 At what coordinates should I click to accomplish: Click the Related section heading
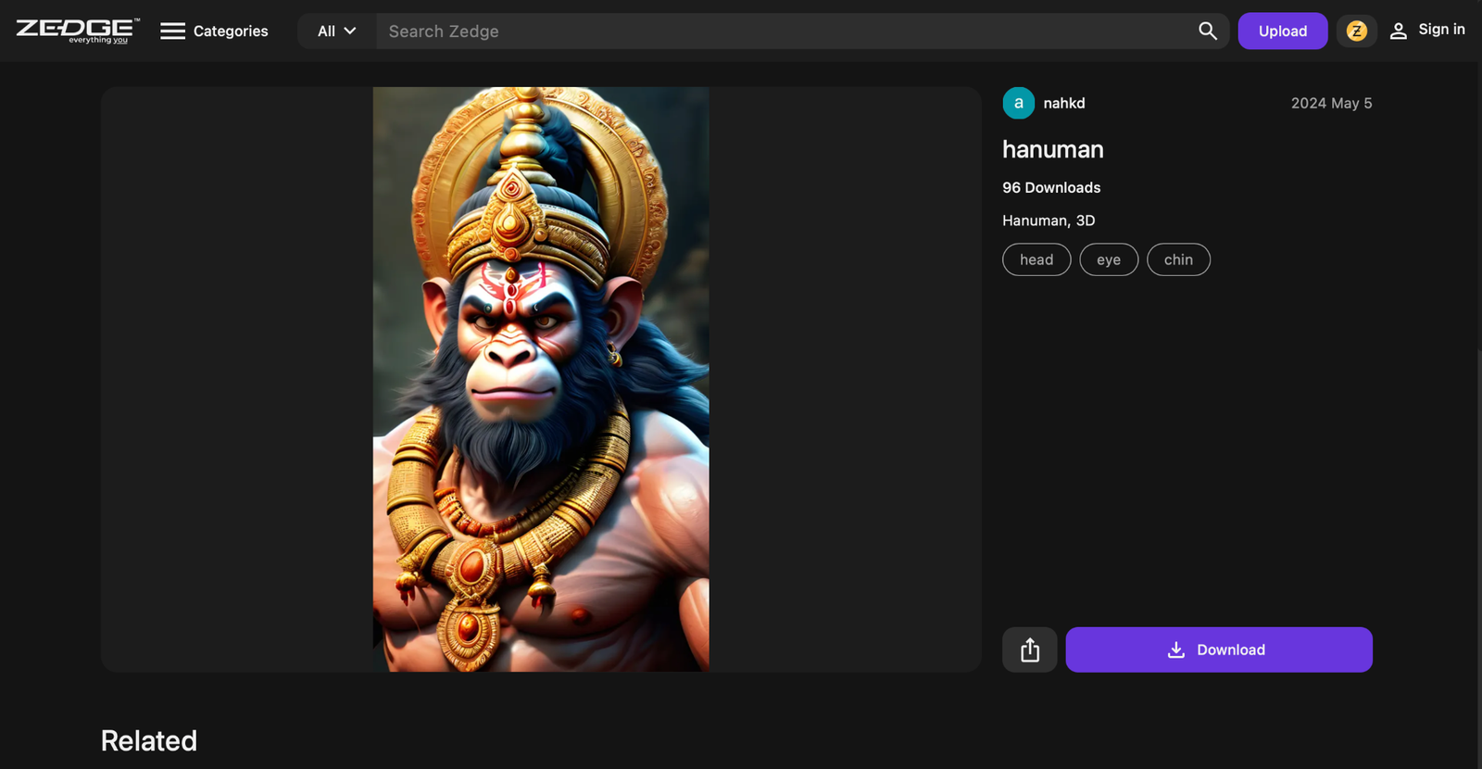pyautogui.click(x=149, y=741)
